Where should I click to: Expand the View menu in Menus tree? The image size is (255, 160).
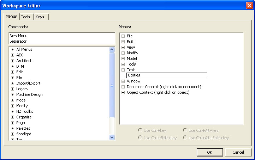[x=123, y=47]
